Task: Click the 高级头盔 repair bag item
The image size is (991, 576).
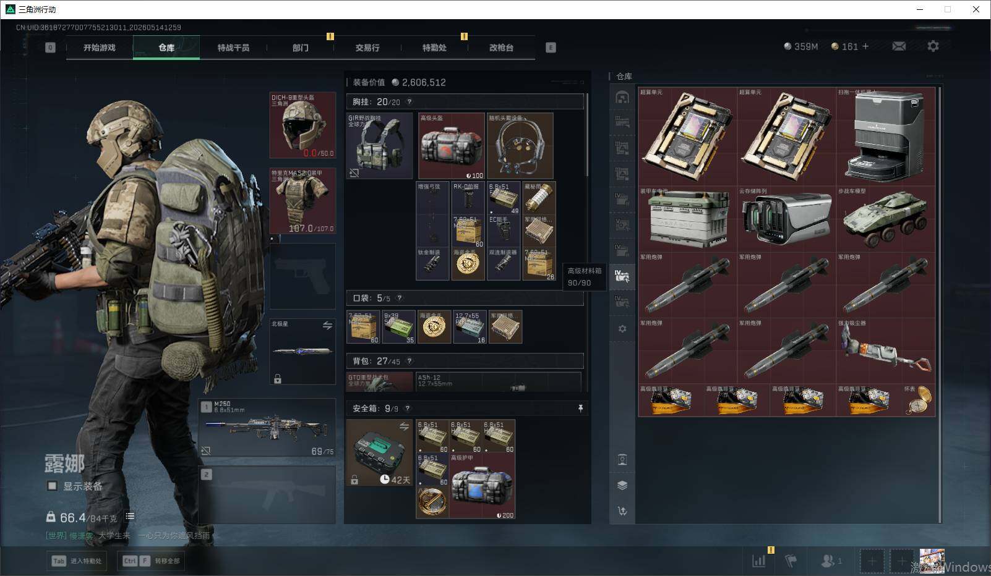Action: tap(452, 146)
